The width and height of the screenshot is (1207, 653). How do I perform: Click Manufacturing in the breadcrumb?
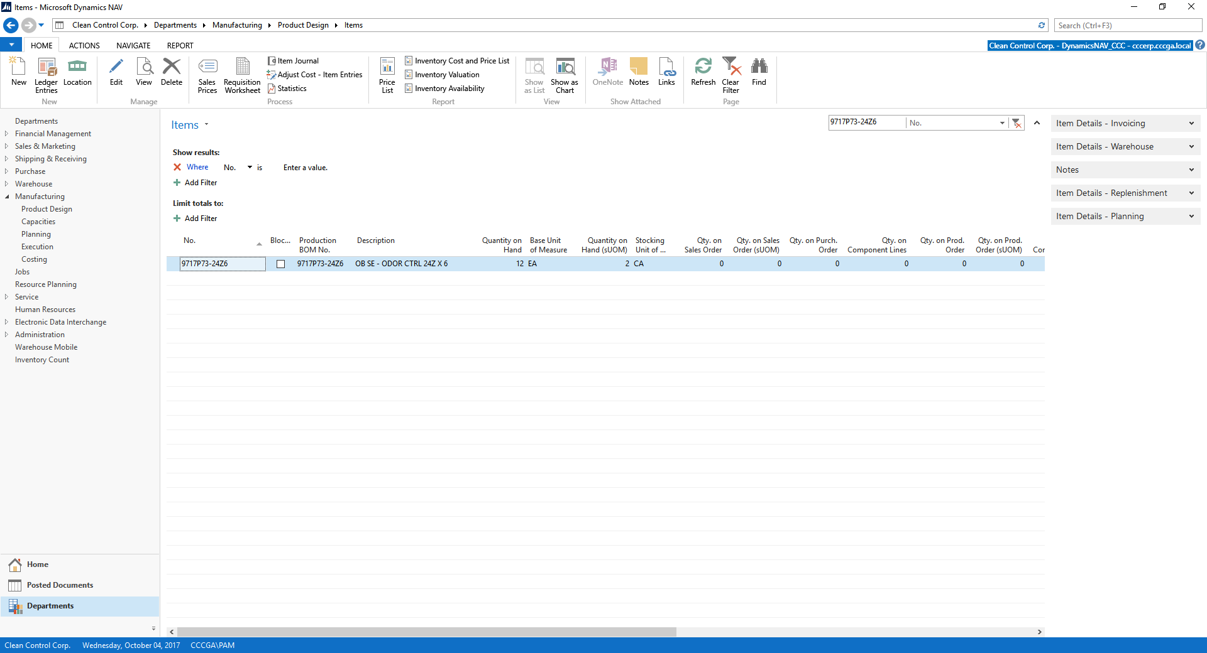pos(237,25)
